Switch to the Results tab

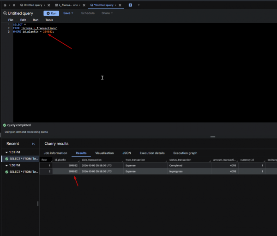(81, 153)
